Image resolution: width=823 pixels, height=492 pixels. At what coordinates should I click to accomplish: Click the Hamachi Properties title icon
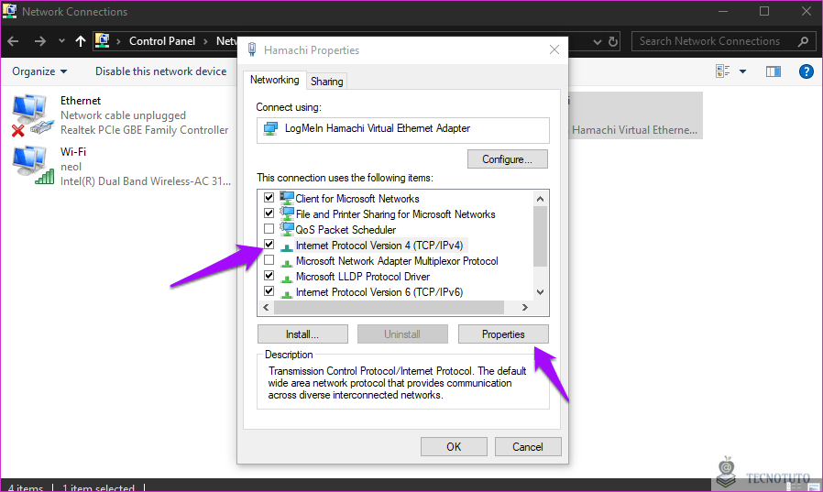click(252, 49)
